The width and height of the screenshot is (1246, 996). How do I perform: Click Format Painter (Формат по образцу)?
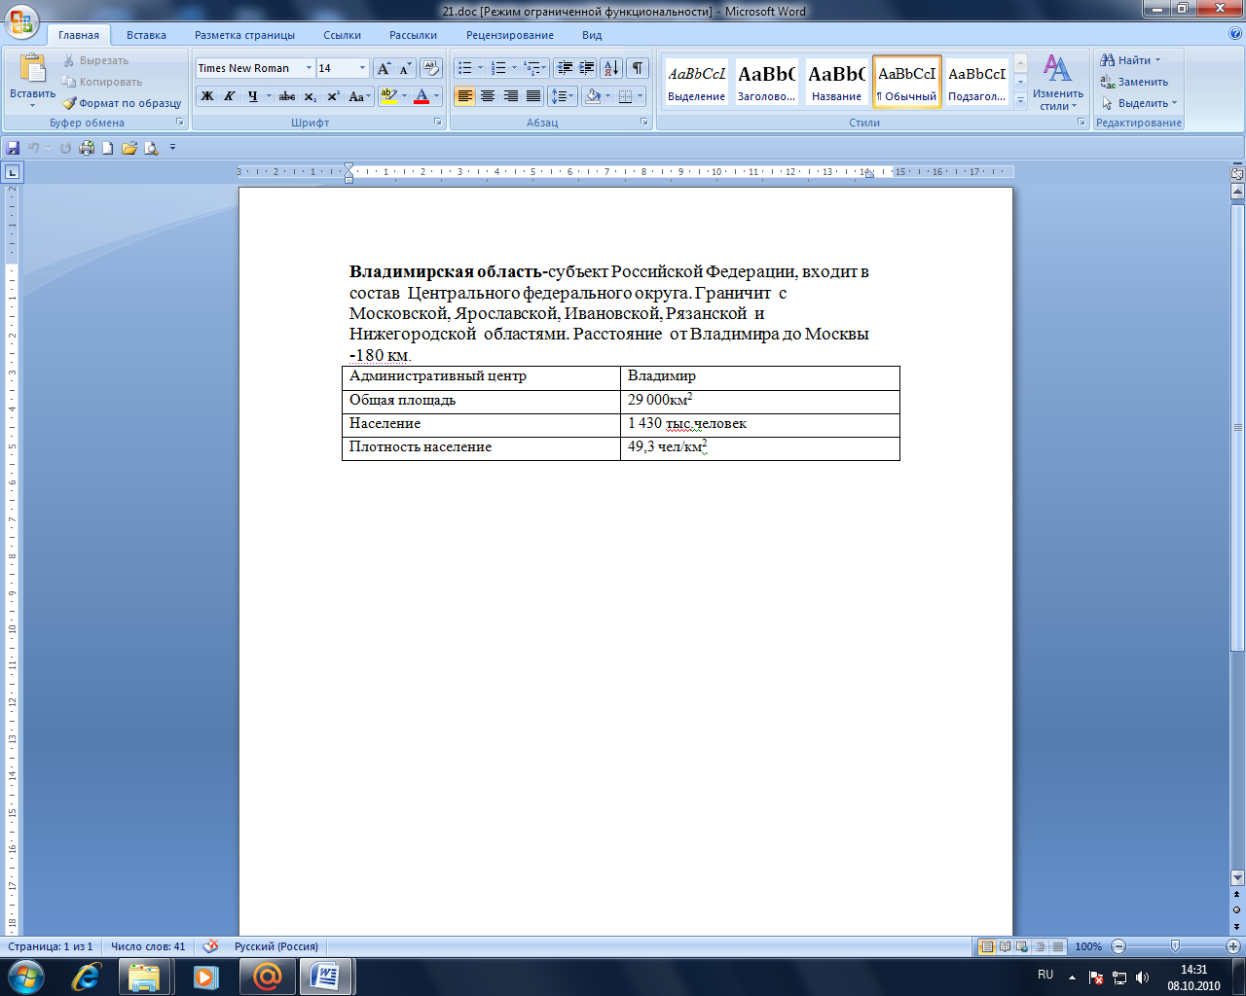(x=123, y=103)
